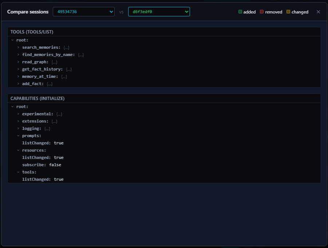The image size is (328, 248).
Task: Click the collapsed {...} value of extensions
Action: 54,121
